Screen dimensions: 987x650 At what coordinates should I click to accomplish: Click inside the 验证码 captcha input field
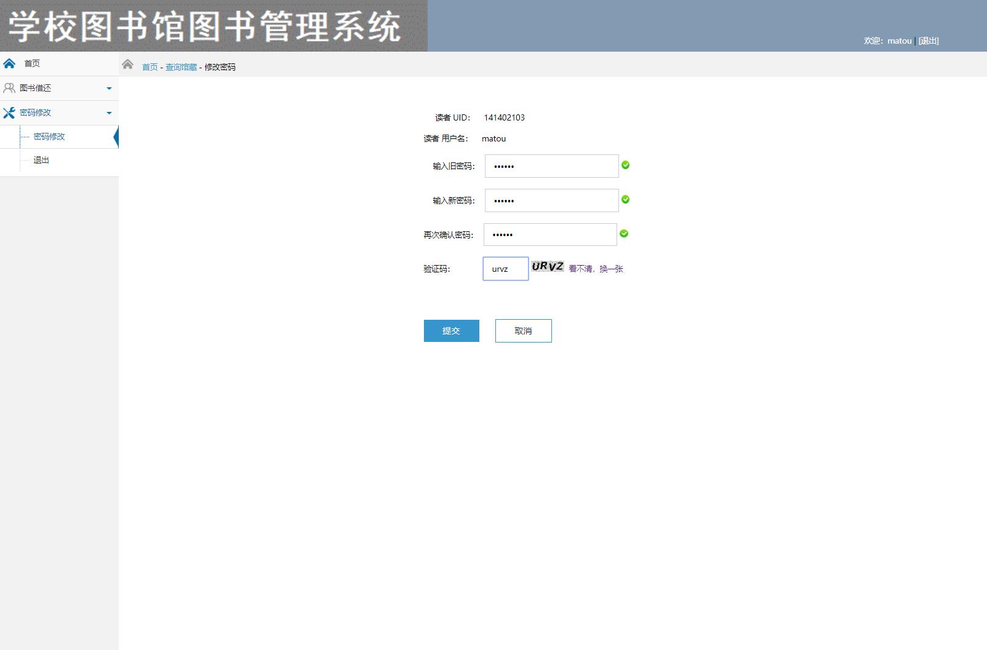click(505, 269)
